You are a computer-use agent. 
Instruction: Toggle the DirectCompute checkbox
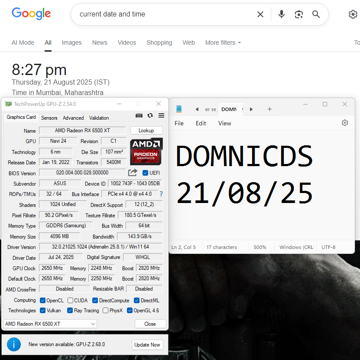tap(95, 301)
